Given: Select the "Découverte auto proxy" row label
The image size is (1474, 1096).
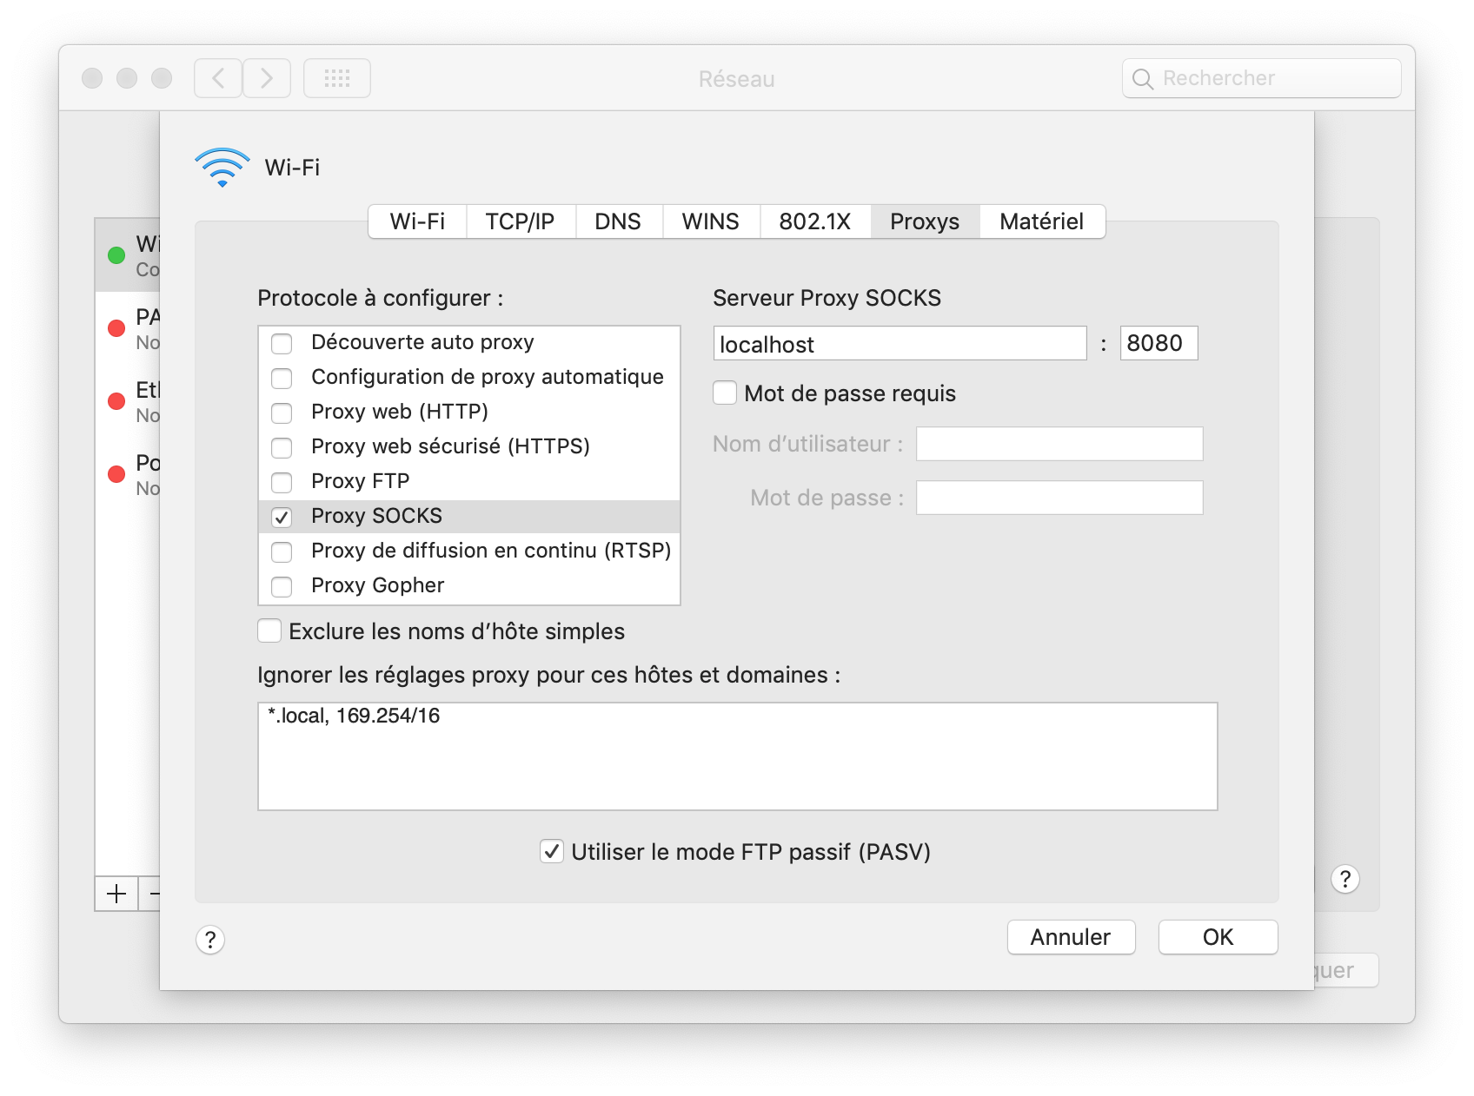Looking at the screenshot, I should click(422, 342).
